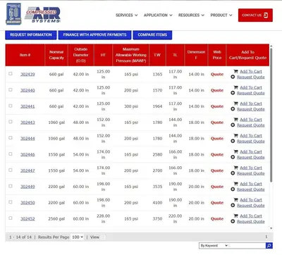Click Request Quote link for item 302447
Image resolution: width=282 pixels, height=255 pixels.
pos(251,173)
